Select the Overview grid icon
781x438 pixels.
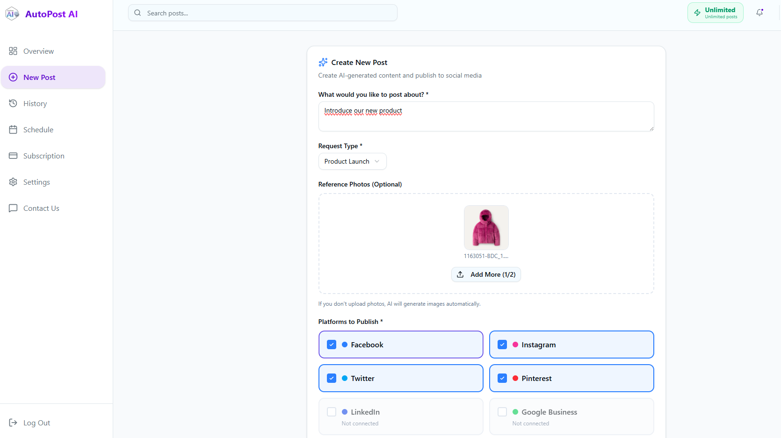pyautogui.click(x=13, y=51)
